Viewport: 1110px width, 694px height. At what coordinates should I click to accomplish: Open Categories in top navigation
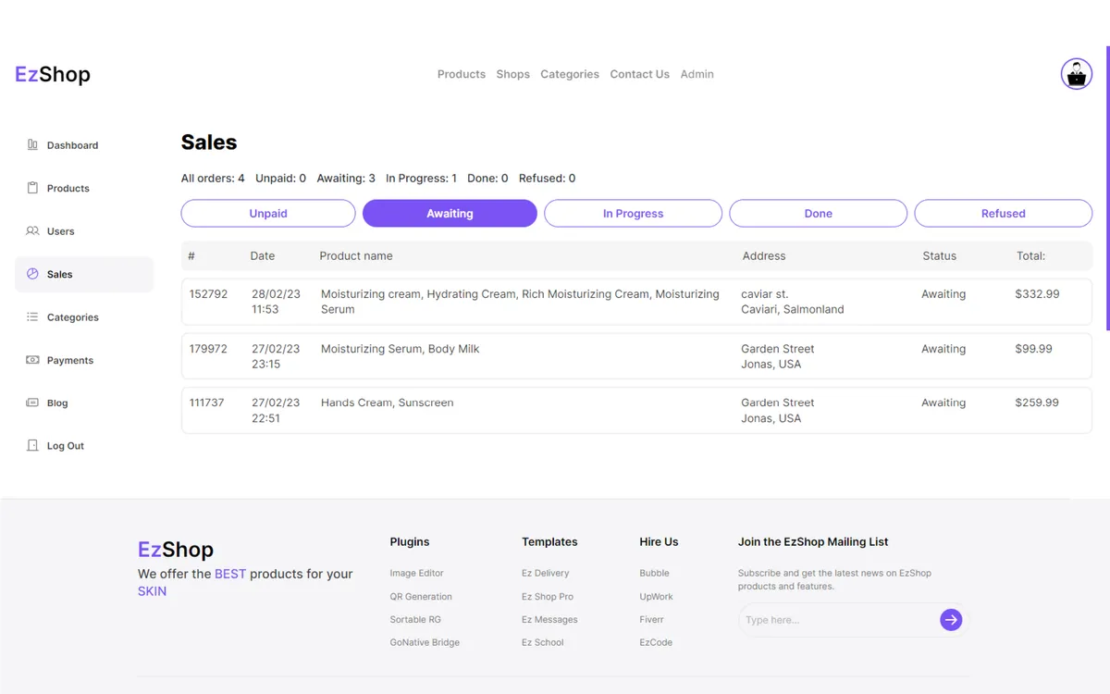[570, 74]
